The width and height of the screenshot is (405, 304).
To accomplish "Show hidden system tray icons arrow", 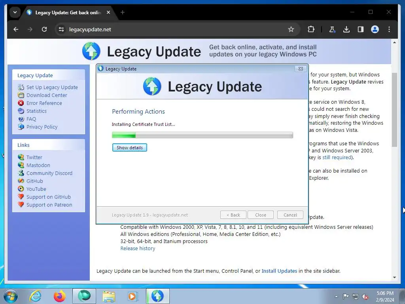I will point(336,296).
